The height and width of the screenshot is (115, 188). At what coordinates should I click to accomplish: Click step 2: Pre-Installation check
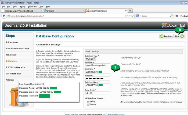(17, 48)
